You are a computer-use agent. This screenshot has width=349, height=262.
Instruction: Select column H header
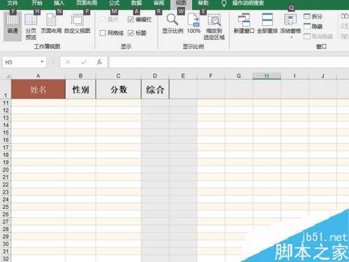267,76
